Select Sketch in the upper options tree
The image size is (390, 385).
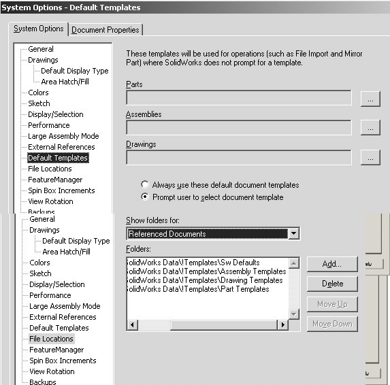[x=39, y=103]
